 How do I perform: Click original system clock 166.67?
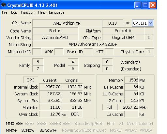(x=72, y=93)
